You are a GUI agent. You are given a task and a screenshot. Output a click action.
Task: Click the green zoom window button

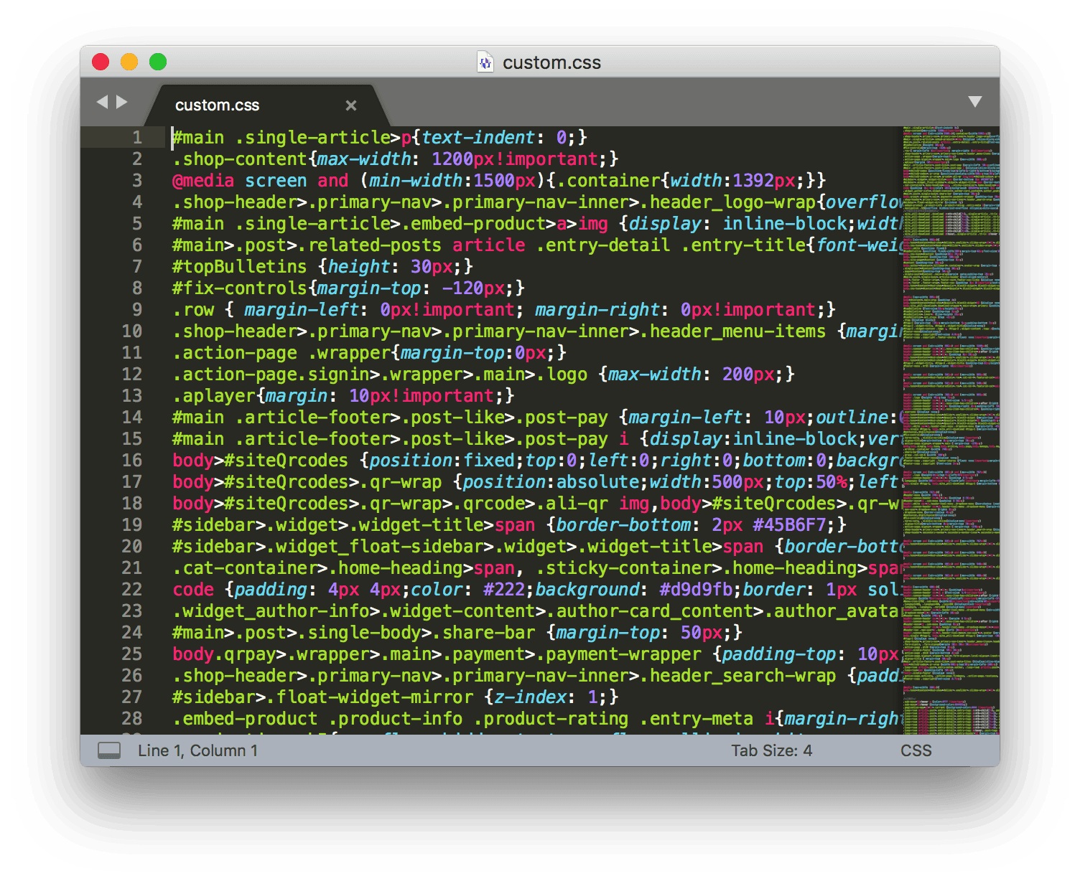pyautogui.click(x=158, y=62)
